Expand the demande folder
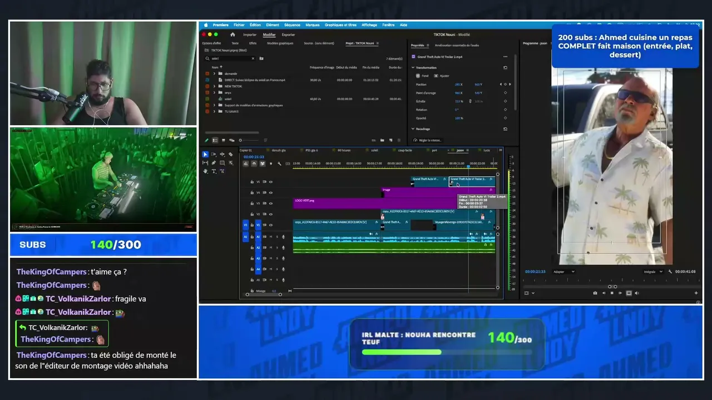 coord(214,73)
